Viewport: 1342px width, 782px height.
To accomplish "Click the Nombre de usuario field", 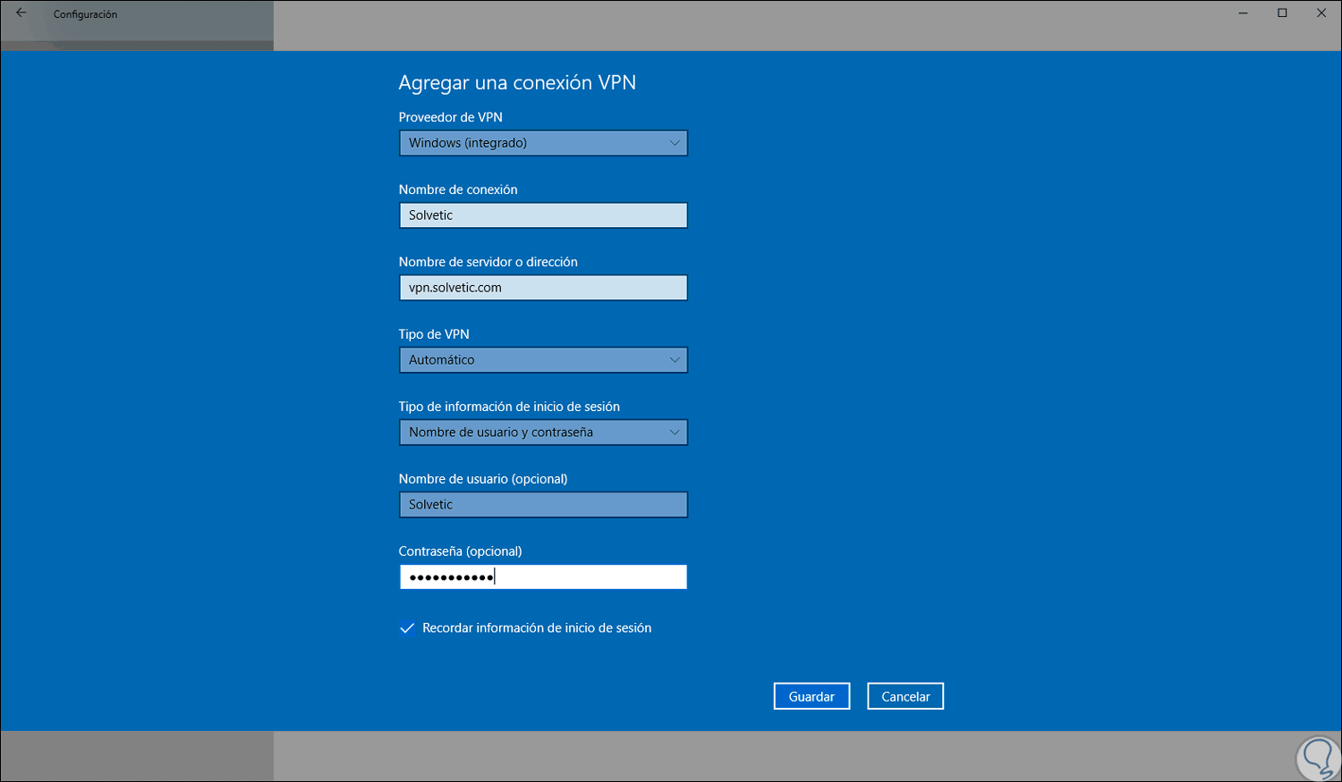I will (x=543, y=505).
